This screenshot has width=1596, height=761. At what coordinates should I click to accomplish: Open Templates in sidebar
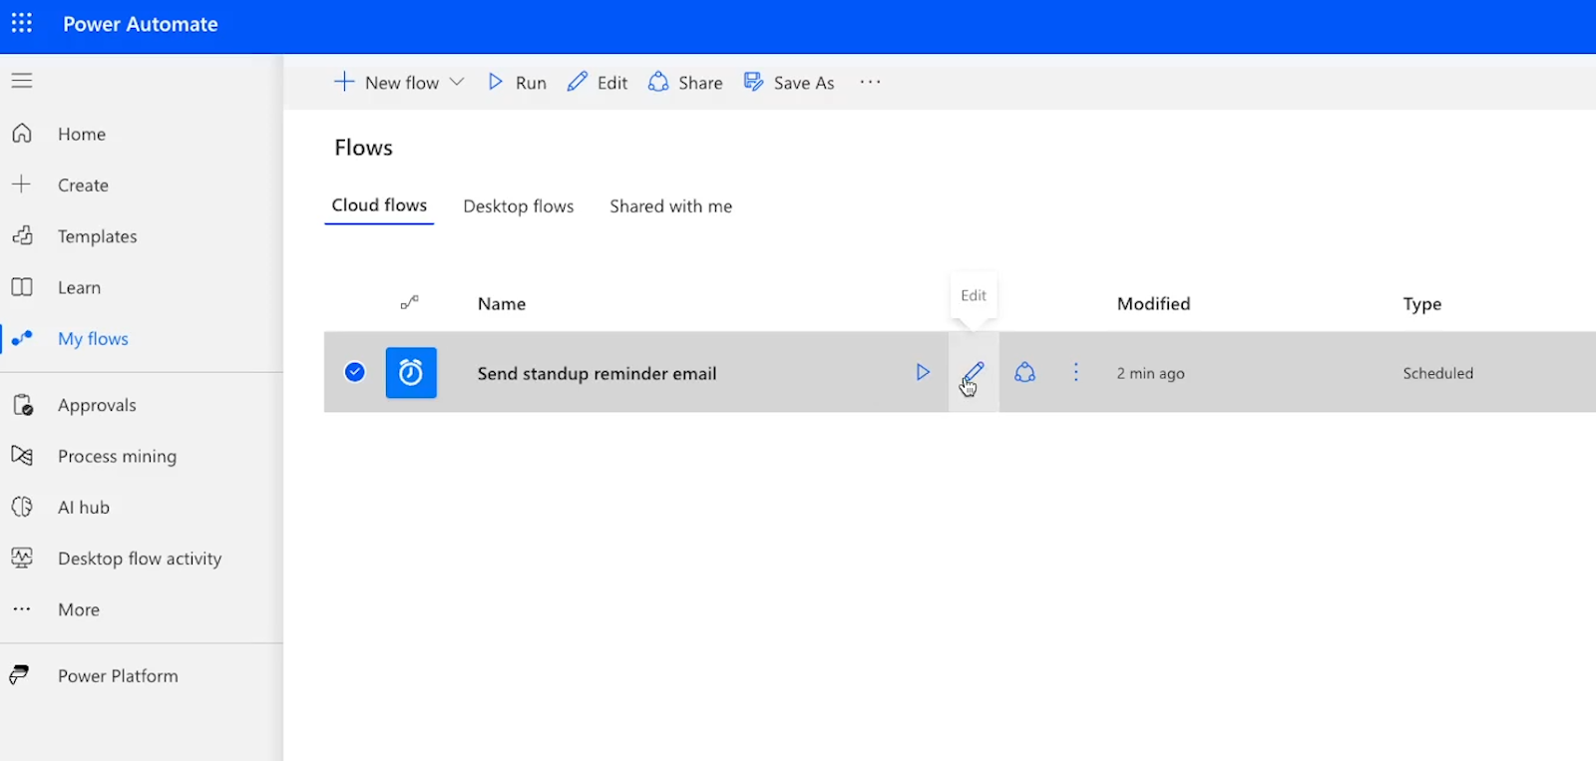[x=98, y=236]
